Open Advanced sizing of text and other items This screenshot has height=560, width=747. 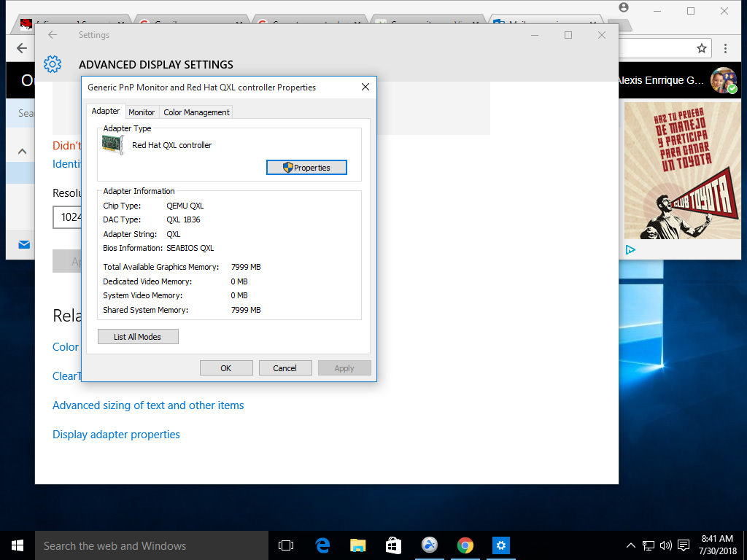click(148, 405)
